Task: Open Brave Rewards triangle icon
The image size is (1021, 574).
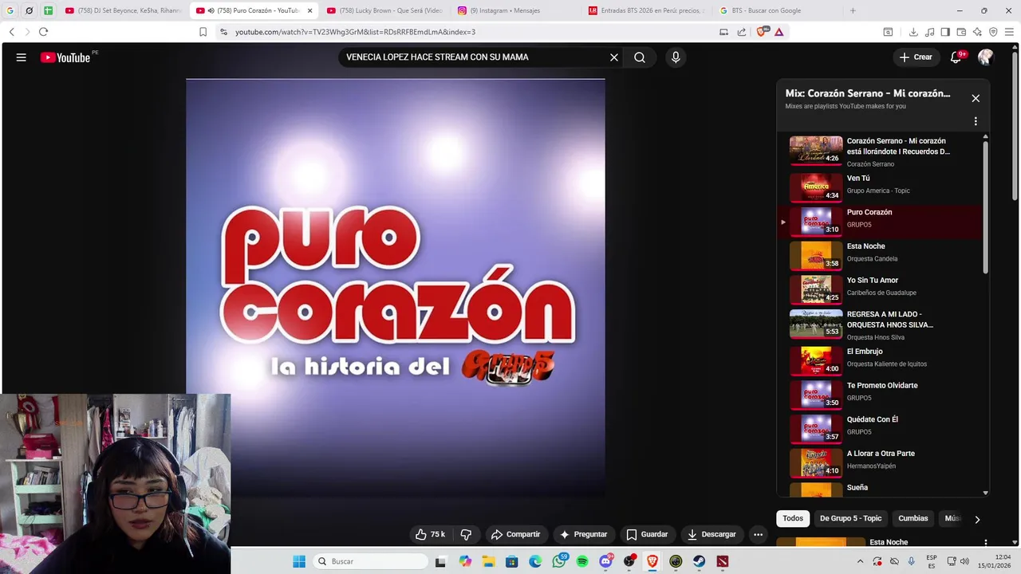Action: click(x=779, y=32)
